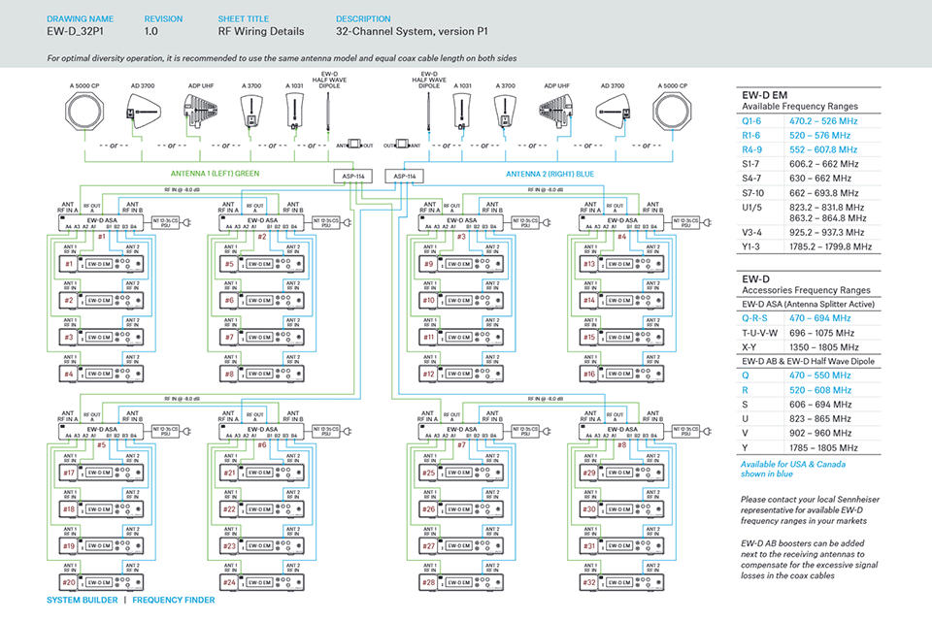Click the 'X-Y' row showing 1350 – 1805 MHz
This screenshot has height=621, width=932.
[x=809, y=347]
